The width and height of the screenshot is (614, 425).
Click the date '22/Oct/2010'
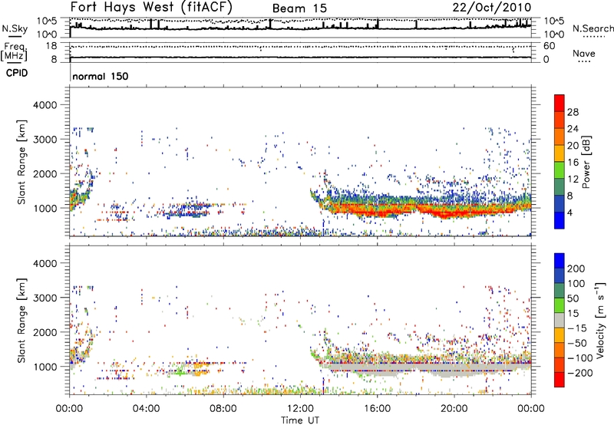tap(492, 8)
